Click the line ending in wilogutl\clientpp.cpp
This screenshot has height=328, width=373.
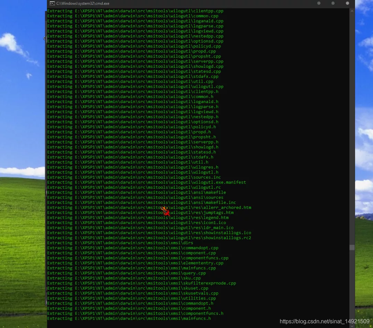(135, 11)
